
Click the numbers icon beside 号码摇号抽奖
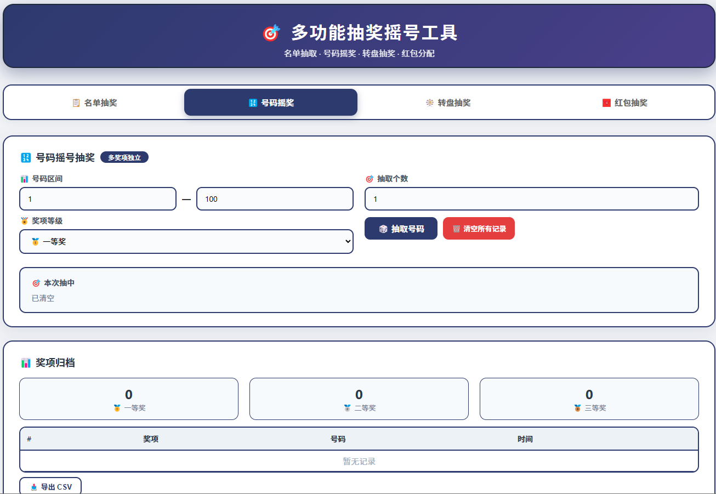coord(26,158)
